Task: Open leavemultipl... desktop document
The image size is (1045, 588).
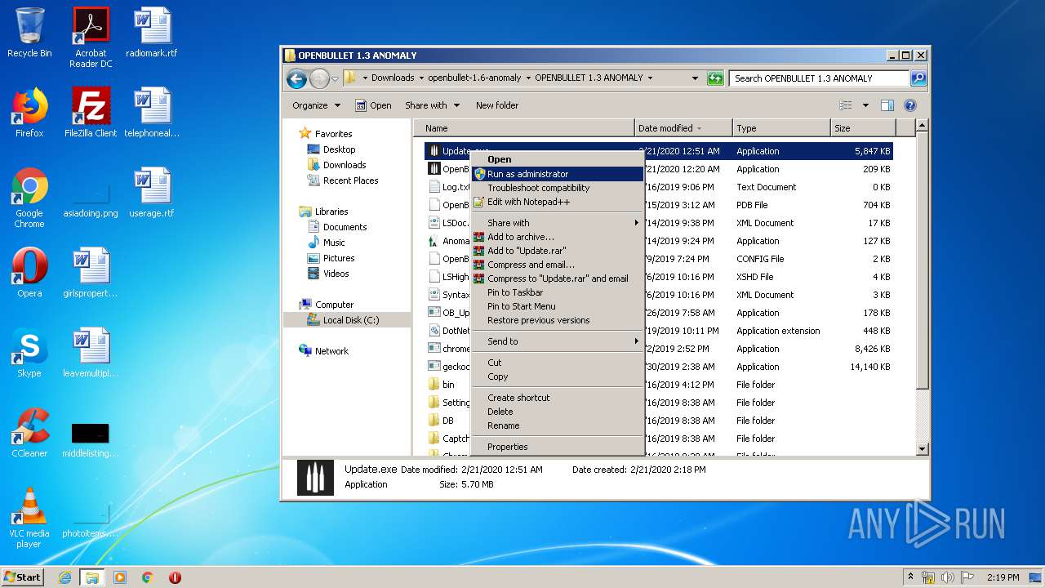Action: tap(91, 353)
